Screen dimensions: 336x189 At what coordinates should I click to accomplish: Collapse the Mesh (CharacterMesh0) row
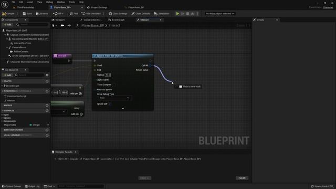click(x=7, y=39)
